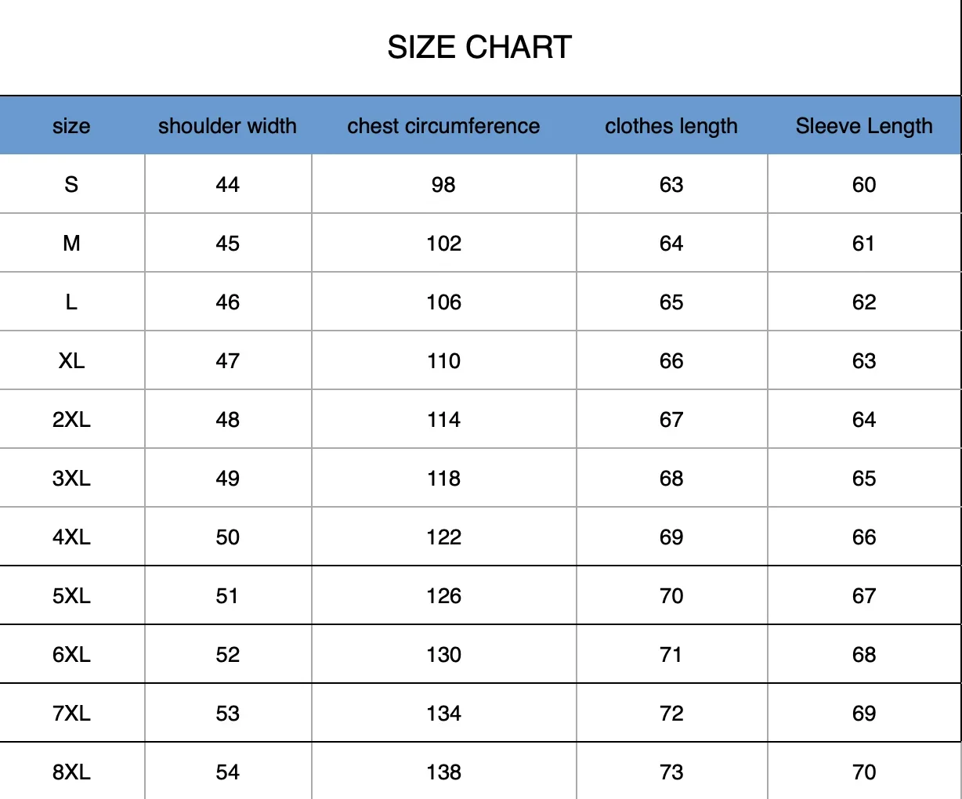The height and width of the screenshot is (799, 962).
Task: Click chest circumference value 122
Action: [443, 537]
